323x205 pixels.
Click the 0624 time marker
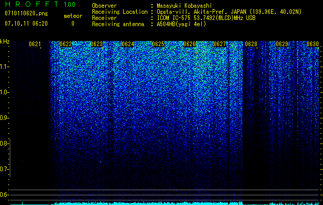pos(128,44)
